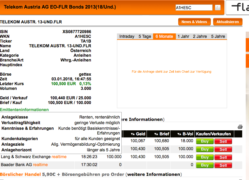
Task: Buy on Lang & Schwarz Exchange row
Action: 205,157
